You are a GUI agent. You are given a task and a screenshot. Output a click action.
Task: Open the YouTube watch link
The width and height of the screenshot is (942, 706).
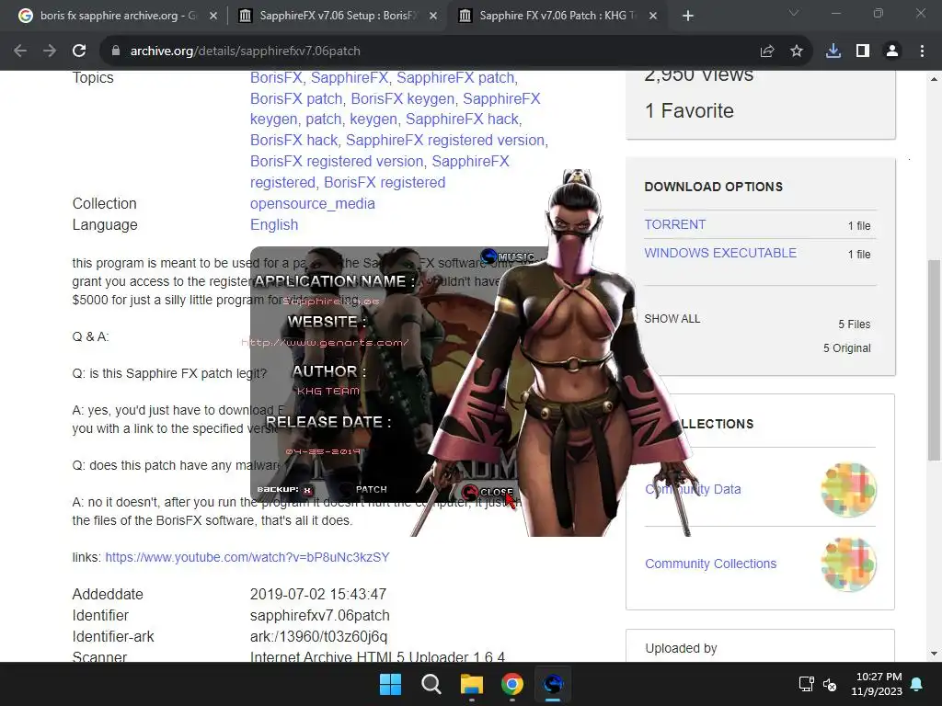pyautogui.click(x=247, y=557)
